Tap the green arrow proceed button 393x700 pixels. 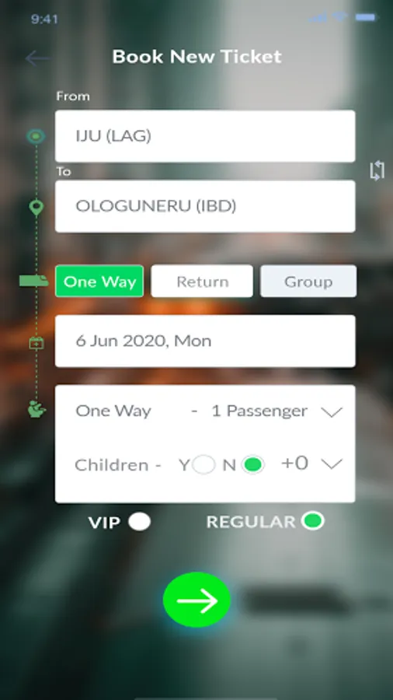(x=197, y=600)
